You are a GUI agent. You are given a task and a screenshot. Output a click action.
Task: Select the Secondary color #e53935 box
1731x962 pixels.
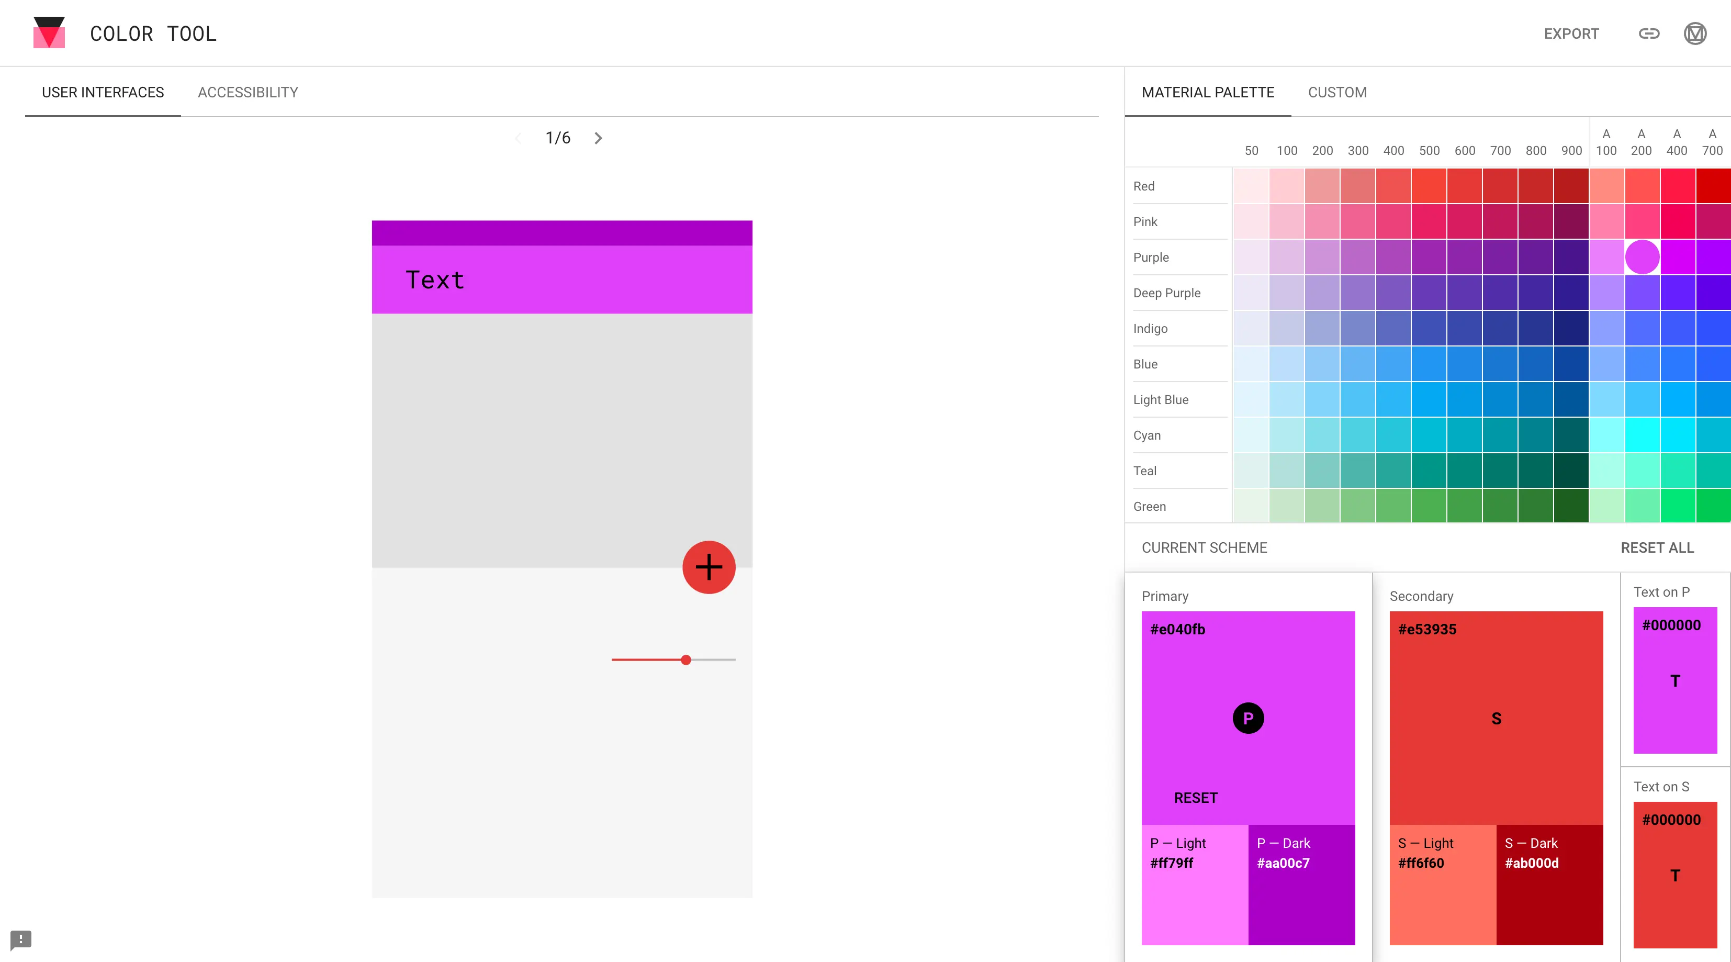[x=1496, y=718]
